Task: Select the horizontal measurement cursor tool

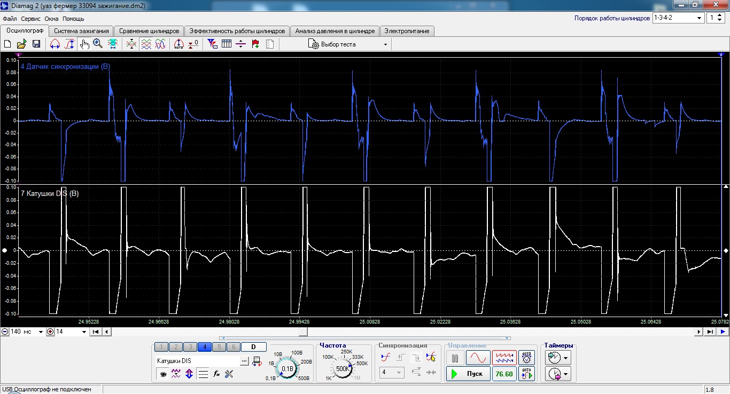Action: [55, 44]
